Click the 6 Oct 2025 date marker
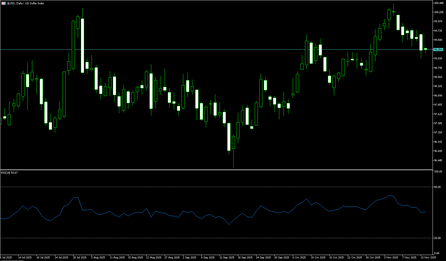This screenshot has height=261, width=446. coord(299,258)
